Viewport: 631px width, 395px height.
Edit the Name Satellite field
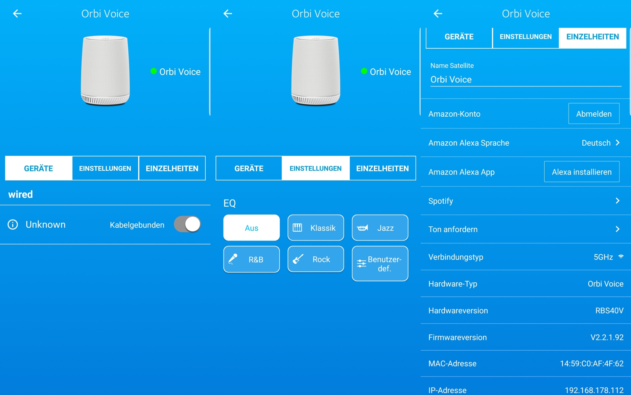(x=526, y=80)
